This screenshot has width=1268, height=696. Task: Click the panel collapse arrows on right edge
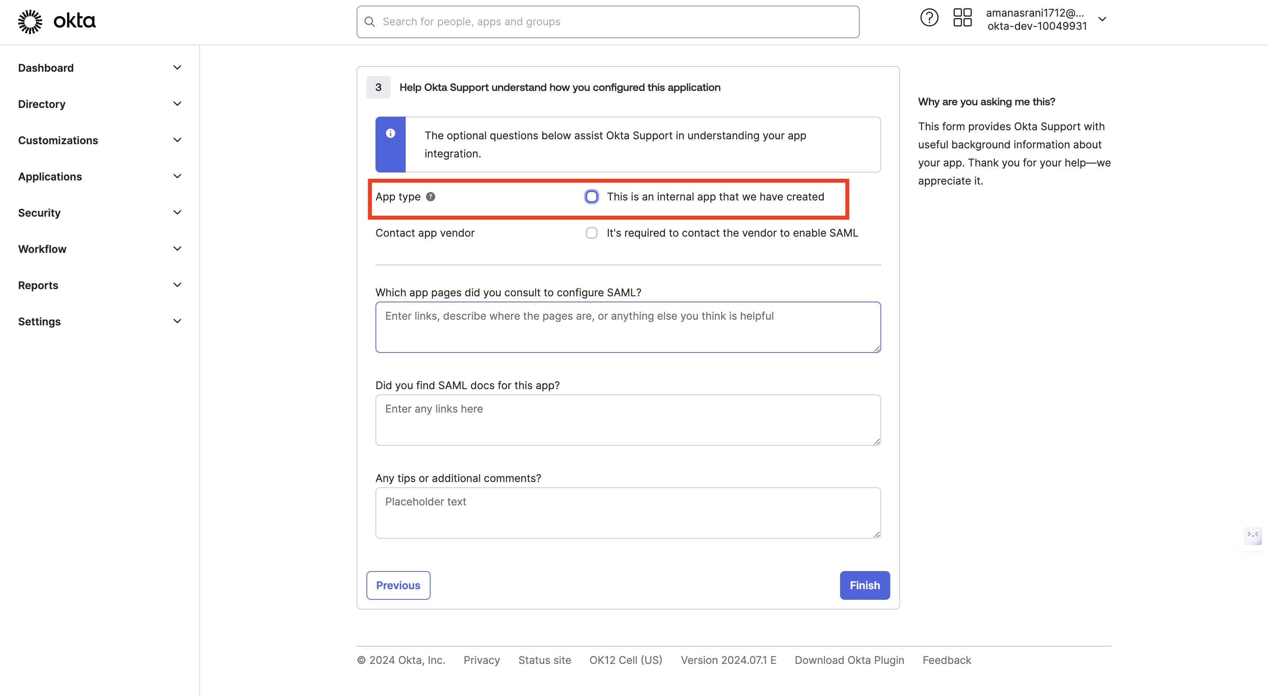click(1253, 536)
